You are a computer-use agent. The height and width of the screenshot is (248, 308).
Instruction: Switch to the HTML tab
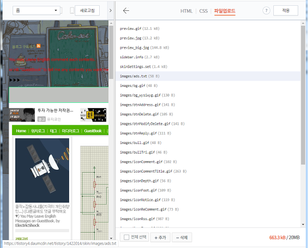point(186,11)
